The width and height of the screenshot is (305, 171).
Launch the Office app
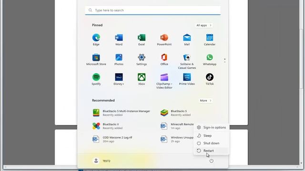pyautogui.click(x=164, y=59)
